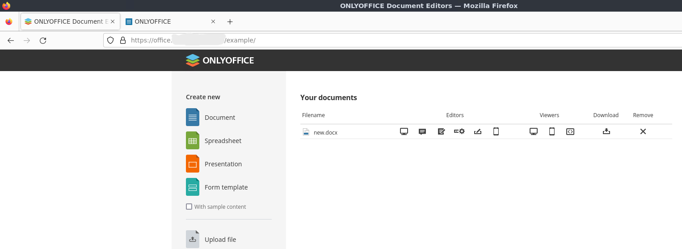This screenshot has height=249, width=682.
Task: Click the Download column header
Action: coord(606,115)
